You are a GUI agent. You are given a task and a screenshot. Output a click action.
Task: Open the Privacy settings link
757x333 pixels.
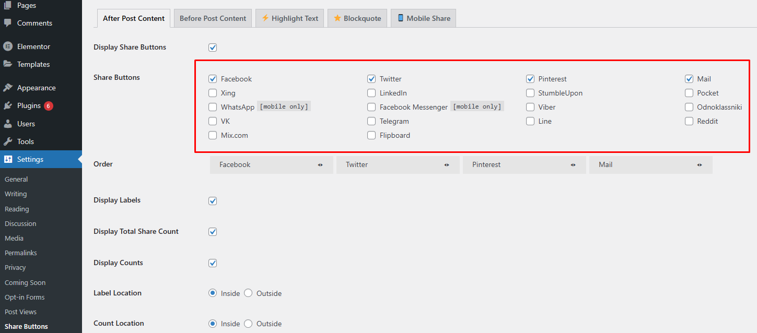pyautogui.click(x=15, y=267)
